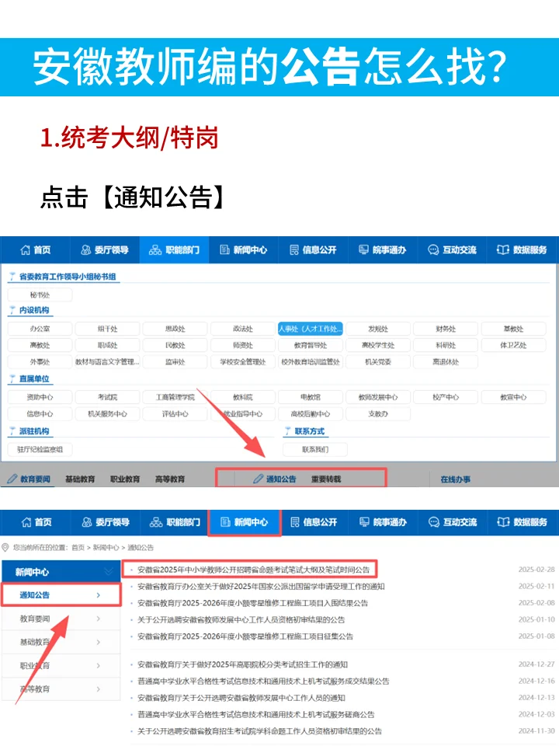Screen dimensions: 559x746
Task: Click the 联系我们 button
Action: tap(315, 449)
